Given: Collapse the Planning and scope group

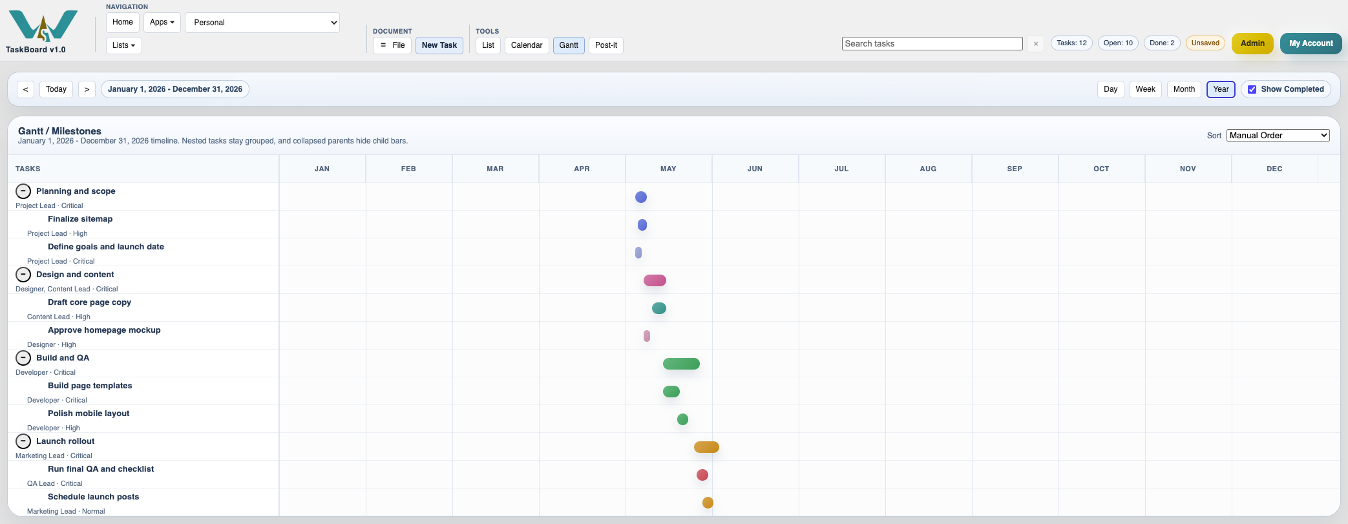Looking at the screenshot, I should pos(23,191).
